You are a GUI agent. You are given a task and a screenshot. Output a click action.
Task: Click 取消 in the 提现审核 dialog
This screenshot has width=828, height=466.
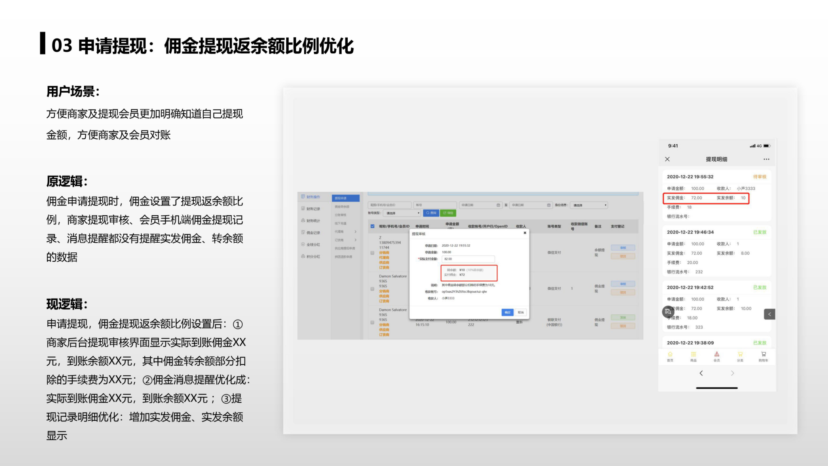521,312
